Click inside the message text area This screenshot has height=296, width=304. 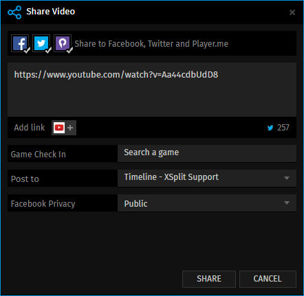pyautogui.click(x=152, y=89)
